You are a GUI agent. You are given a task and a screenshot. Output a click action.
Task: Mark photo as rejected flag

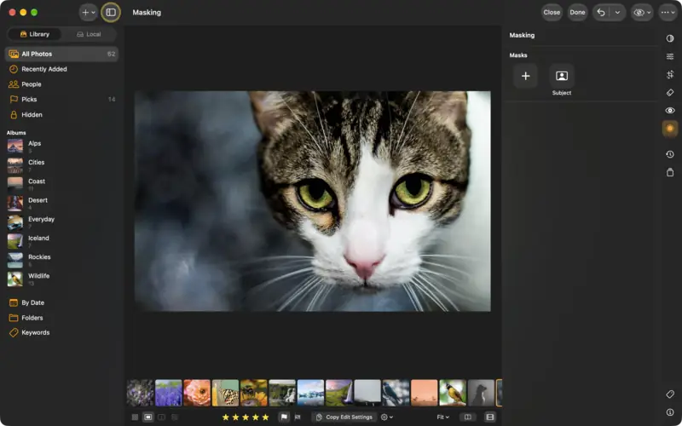pyautogui.click(x=298, y=417)
